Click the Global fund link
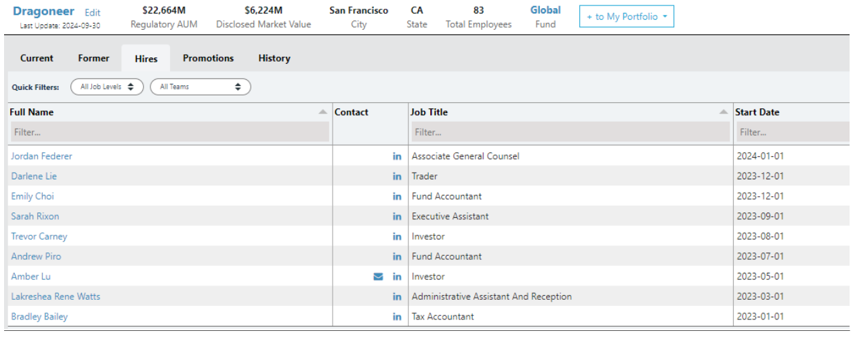 (545, 10)
